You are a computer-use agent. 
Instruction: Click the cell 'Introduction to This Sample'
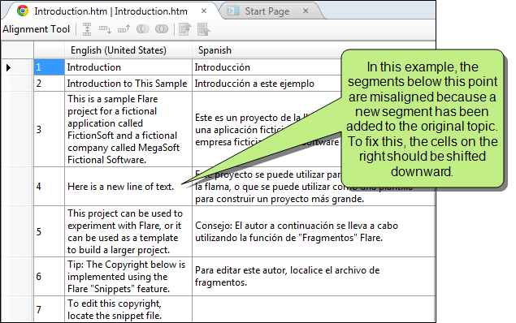click(128, 84)
